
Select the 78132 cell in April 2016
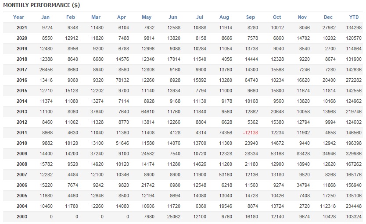(120, 80)
